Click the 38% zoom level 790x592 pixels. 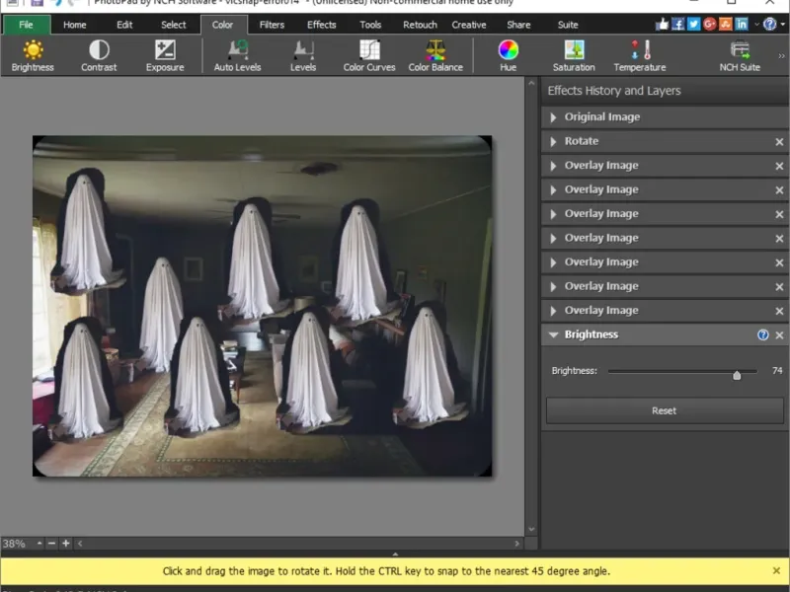[x=14, y=544]
